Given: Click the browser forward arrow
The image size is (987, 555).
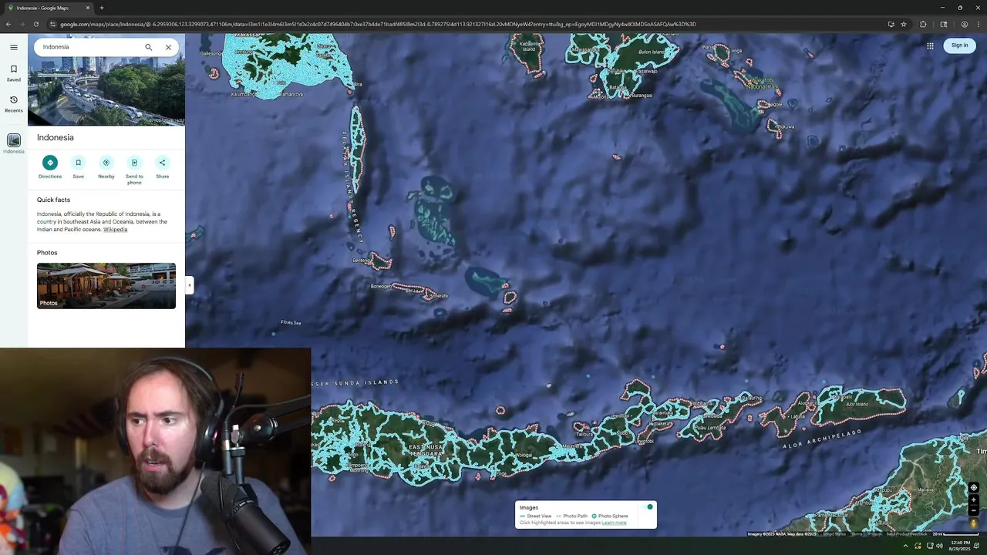Looking at the screenshot, I should coord(22,24).
